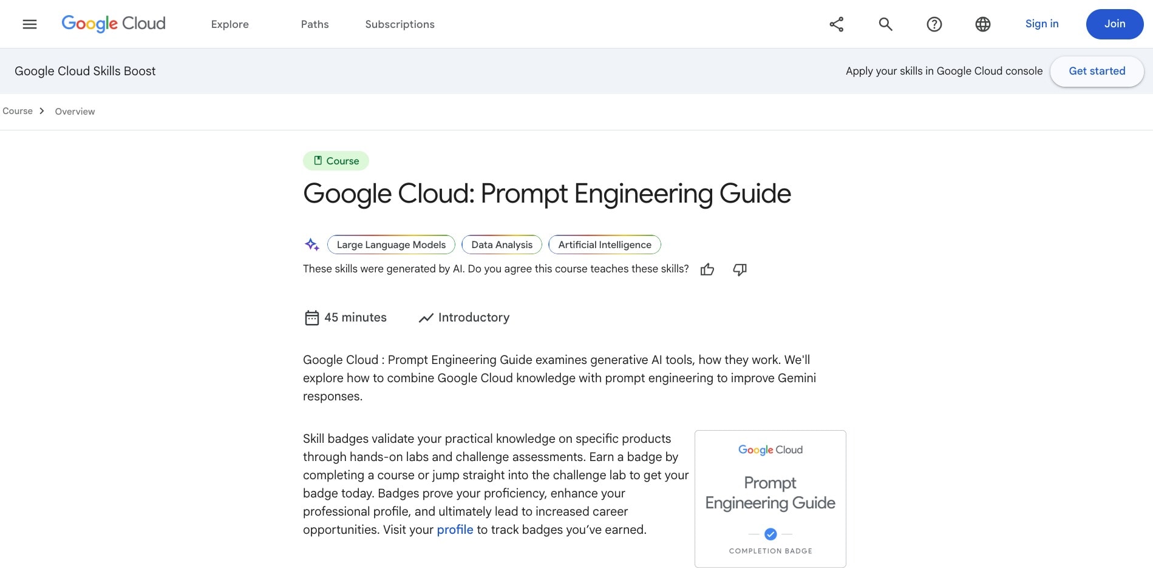Screen dimensions: 1153x586
Task: Give thumbs down for AI-generated skills
Action: [x=740, y=269]
